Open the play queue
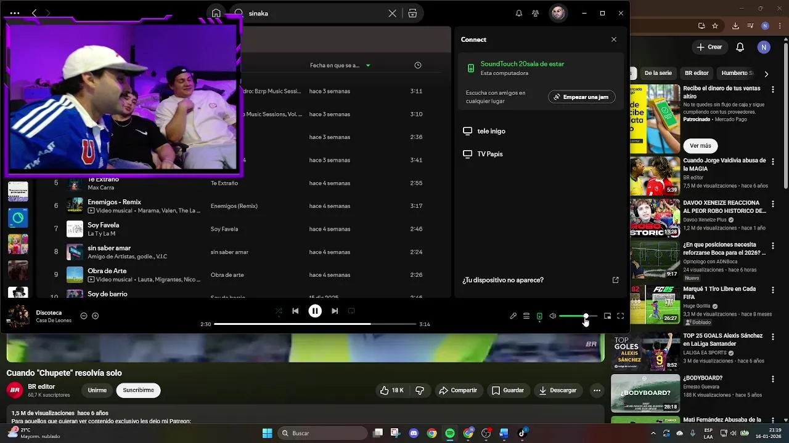The height and width of the screenshot is (443, 789). pos(526,316)
